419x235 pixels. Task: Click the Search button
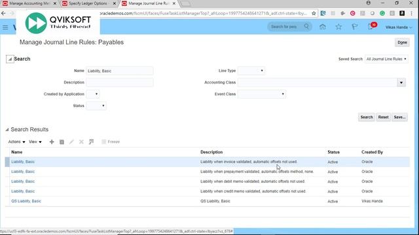pyautogui.click(x=367, y=117)
